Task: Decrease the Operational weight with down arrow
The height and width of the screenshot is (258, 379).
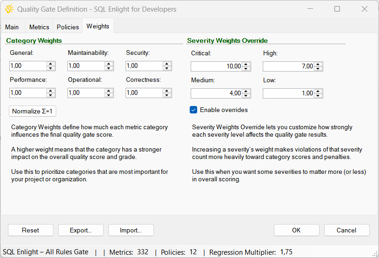Action: pos(109,95)
